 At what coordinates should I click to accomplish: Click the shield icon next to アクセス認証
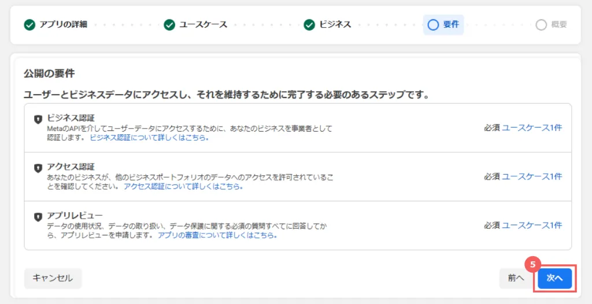[38, 168]
